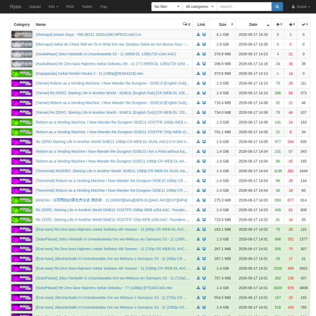Open magnet for Re ZERO VOSTFR 720p Tsundere
Image resolution: width=316 pixels, height=316 pixels.
point(204,220)
